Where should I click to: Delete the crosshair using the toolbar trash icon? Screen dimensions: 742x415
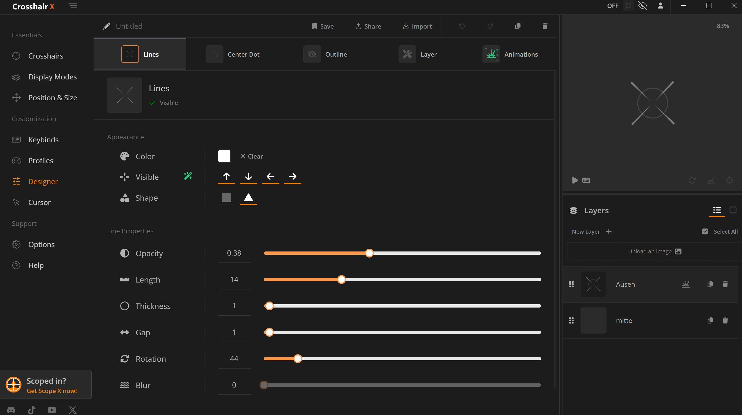pos(545,26)
